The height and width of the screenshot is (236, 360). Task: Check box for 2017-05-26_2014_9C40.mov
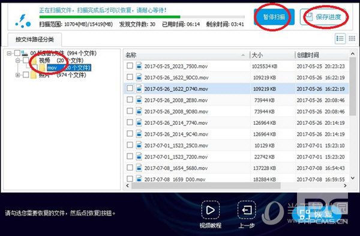[130, 133]
